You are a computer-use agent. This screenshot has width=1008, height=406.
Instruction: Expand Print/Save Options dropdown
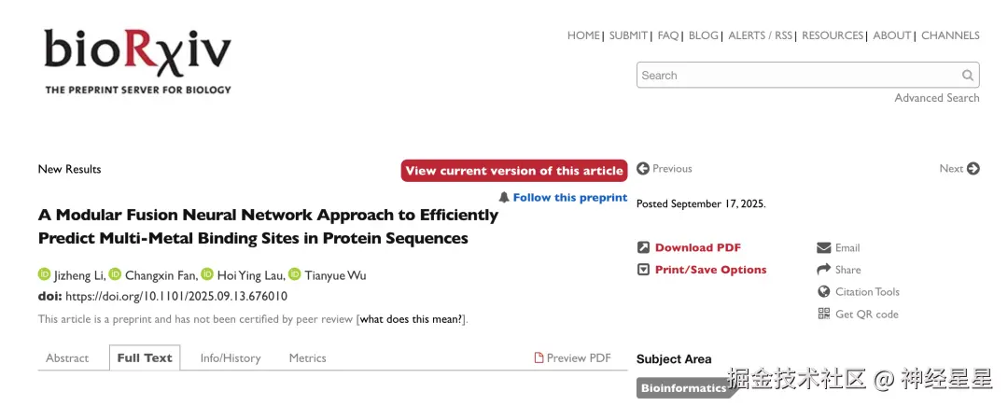click(643, 270)
